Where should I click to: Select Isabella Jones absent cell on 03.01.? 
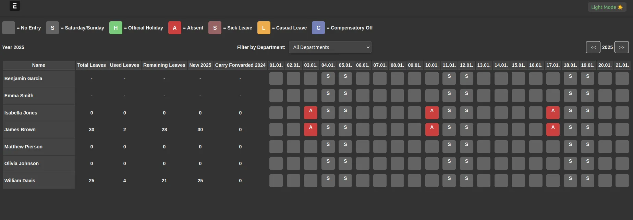[x=311, y=113]
